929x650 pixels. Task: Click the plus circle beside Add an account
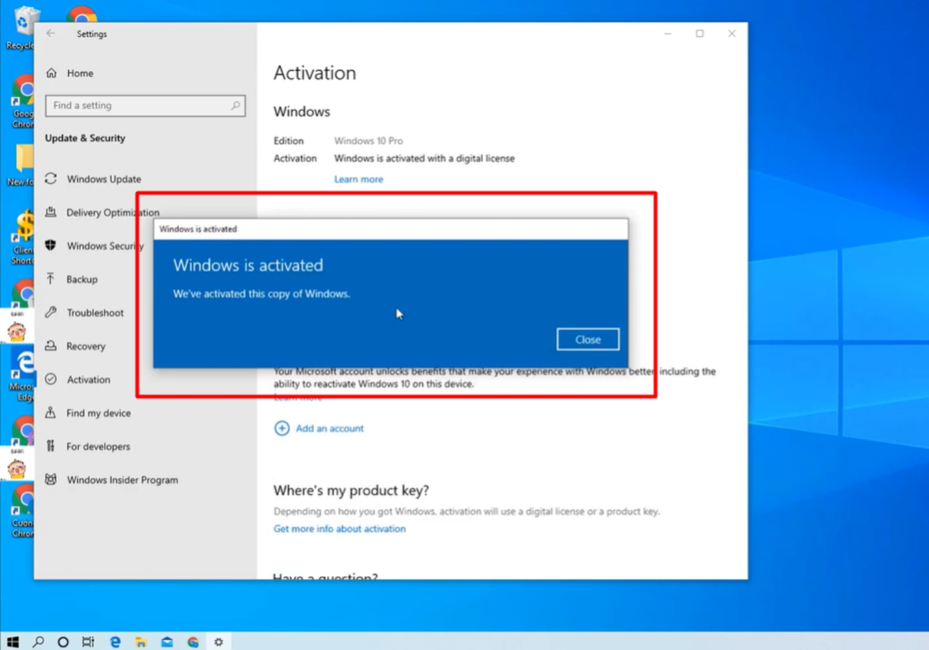[282, 428]
